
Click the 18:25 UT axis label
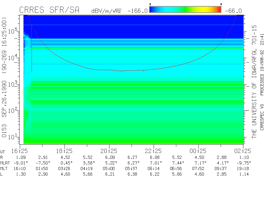tap(64, 151)
